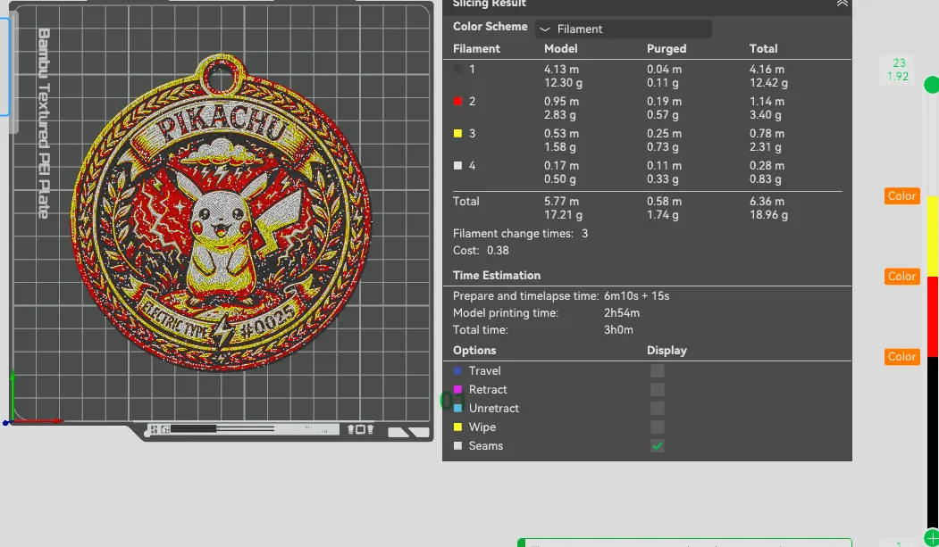Click the white swatch for filament 4
The width and height of the screenshot is (939, 547).
point(457,166)
